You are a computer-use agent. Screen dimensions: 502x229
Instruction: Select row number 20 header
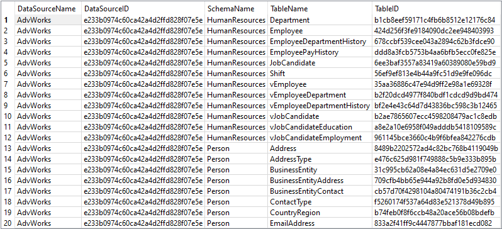8,223
